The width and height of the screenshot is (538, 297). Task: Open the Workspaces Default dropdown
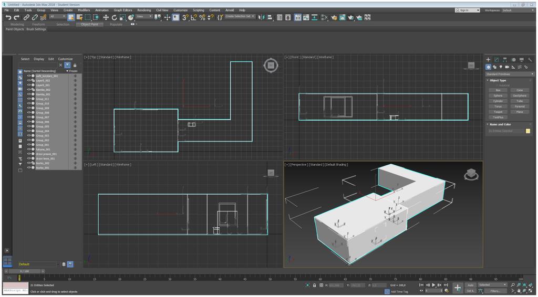click(x=518, y=10)
